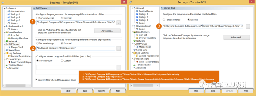
Task: Collapse General node in left window
Action: click(x=4, y=8)
